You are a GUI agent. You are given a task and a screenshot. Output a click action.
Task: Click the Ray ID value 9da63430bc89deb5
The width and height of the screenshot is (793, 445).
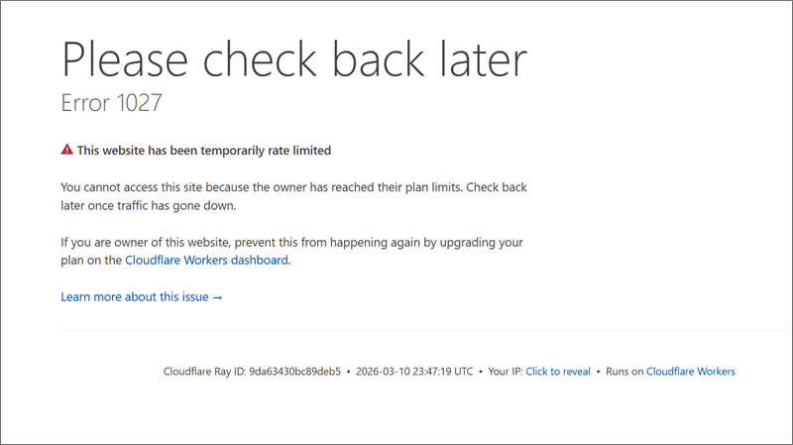[295, 372]
